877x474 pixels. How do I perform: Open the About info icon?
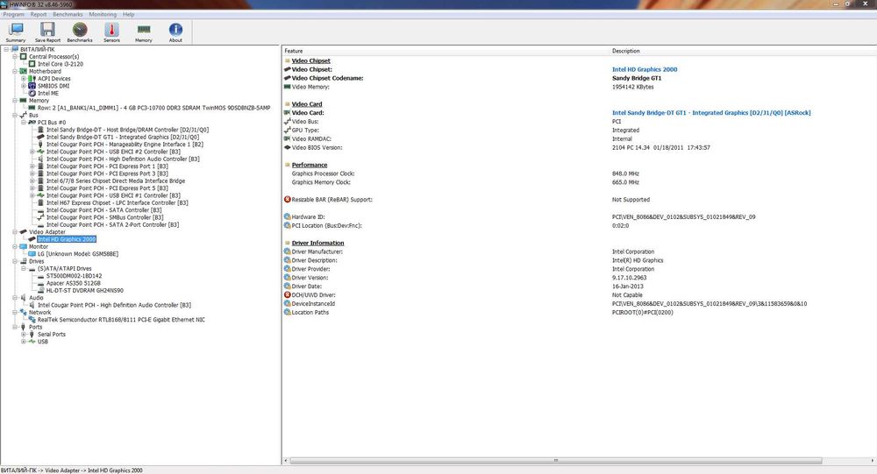click(175, 32)
